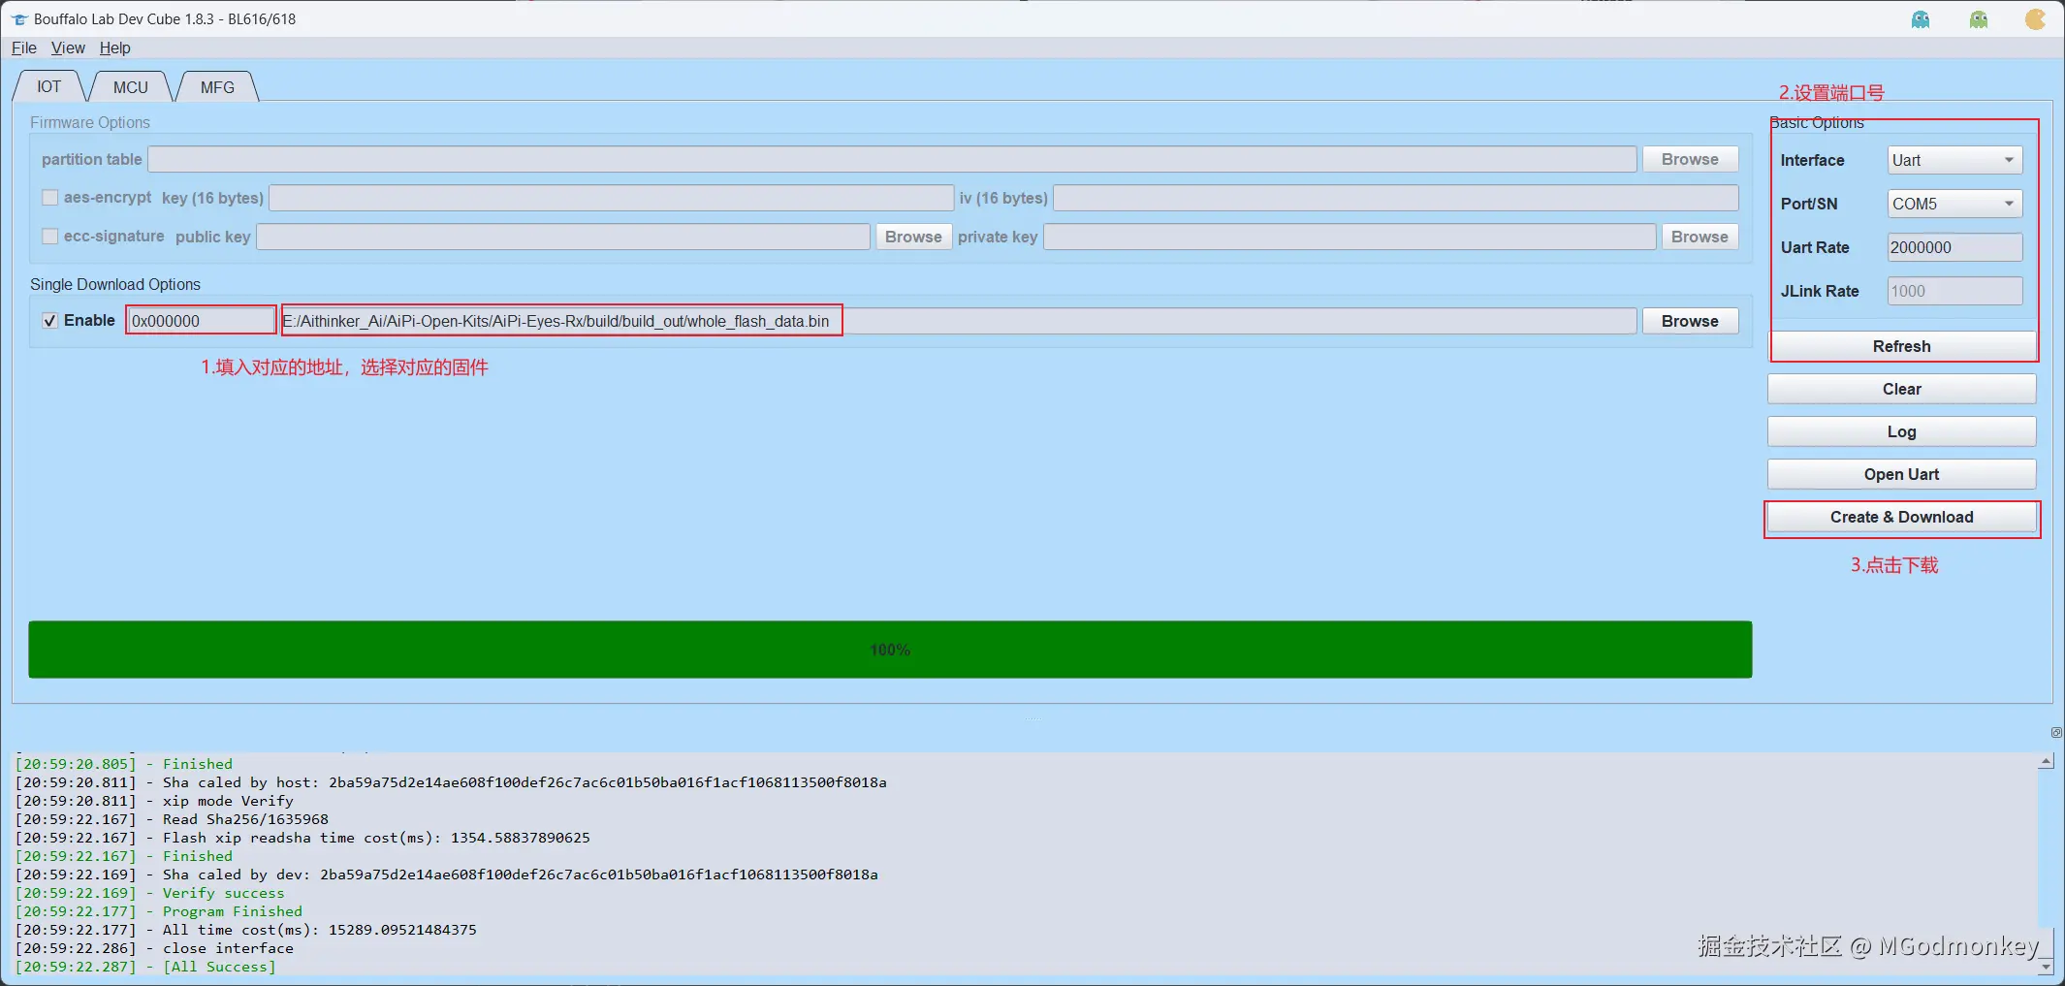Click the Refresh button

click(x=1901, y=346)
